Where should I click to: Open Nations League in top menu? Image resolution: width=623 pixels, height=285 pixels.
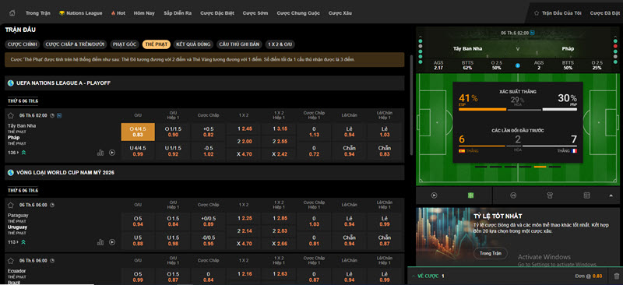81,13
